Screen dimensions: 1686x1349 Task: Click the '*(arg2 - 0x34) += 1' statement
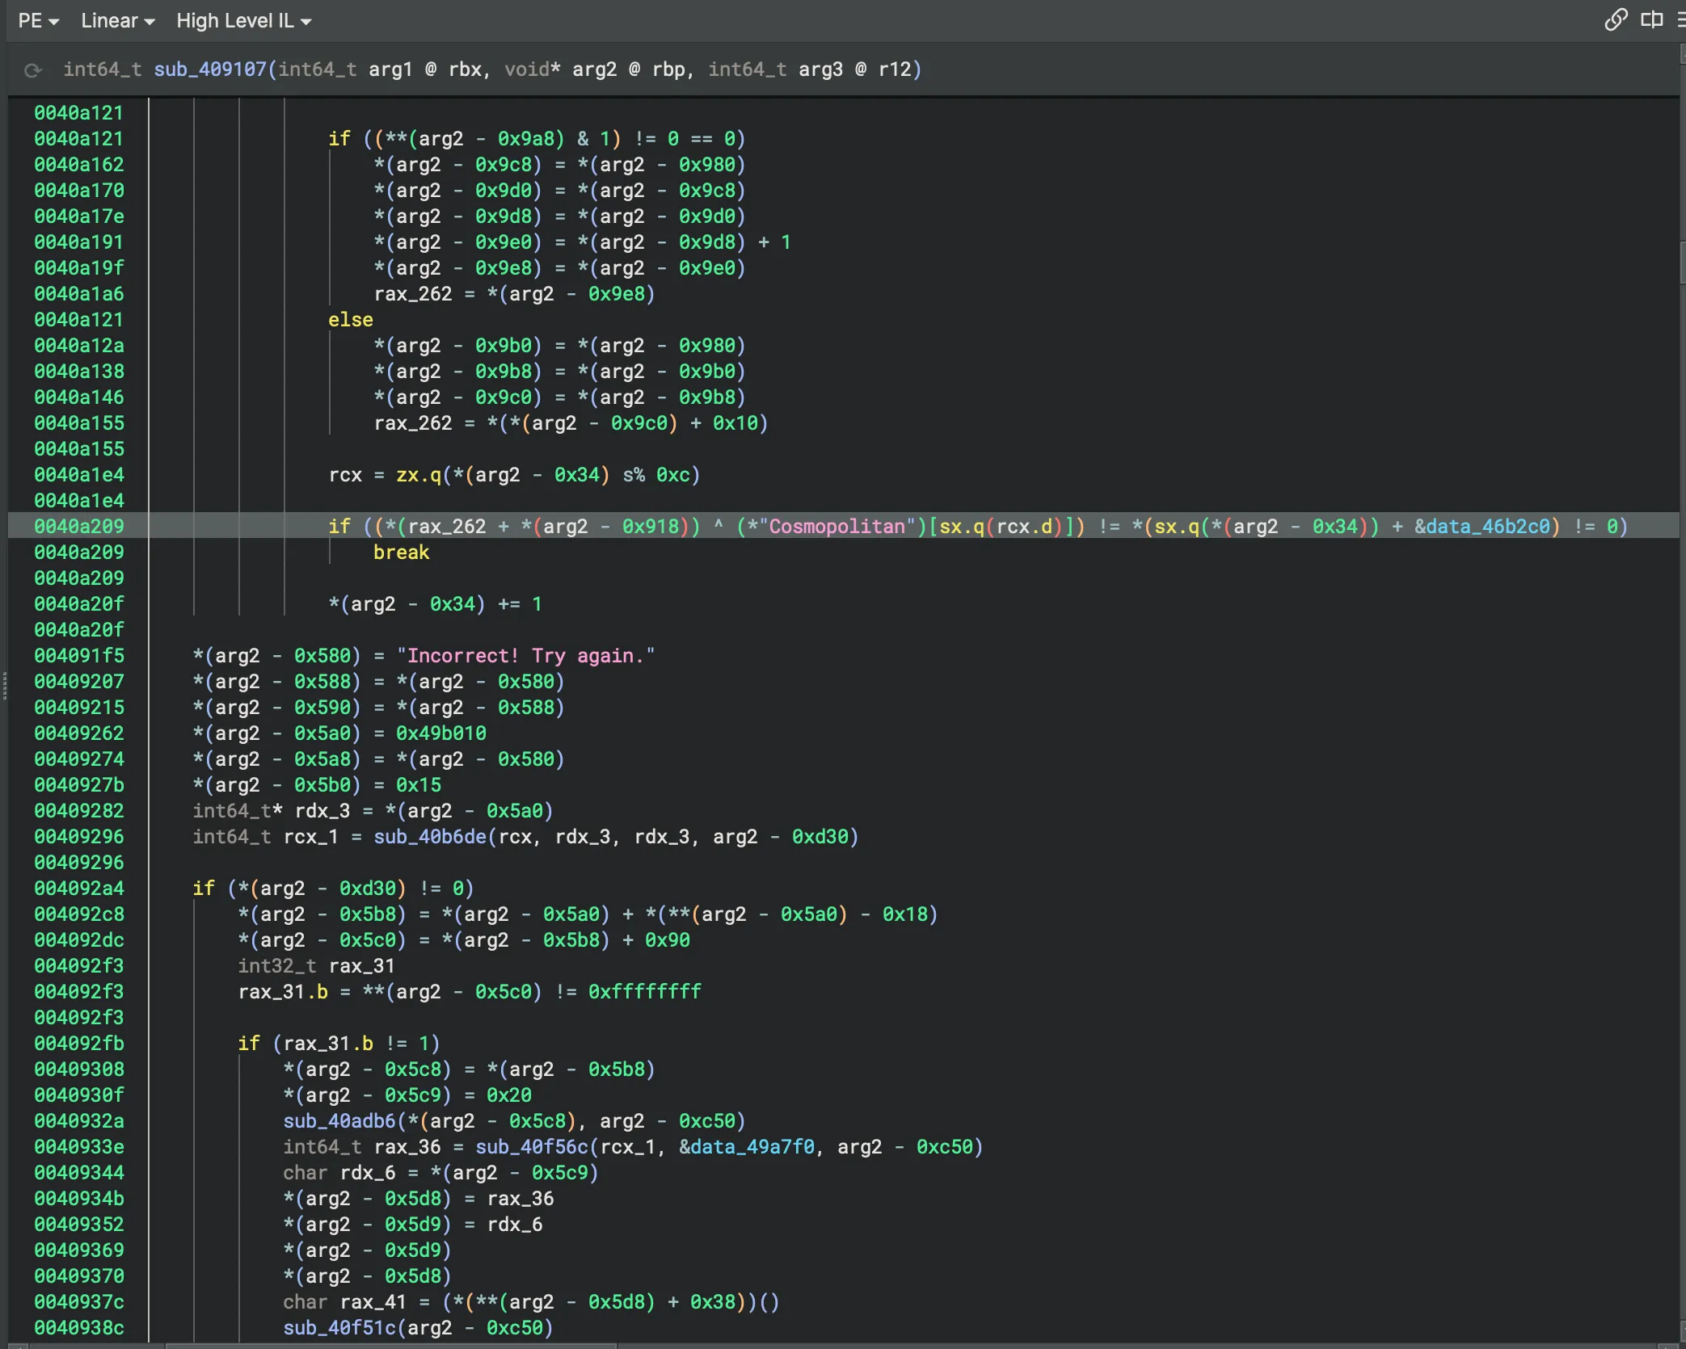[x=436, y=604]
